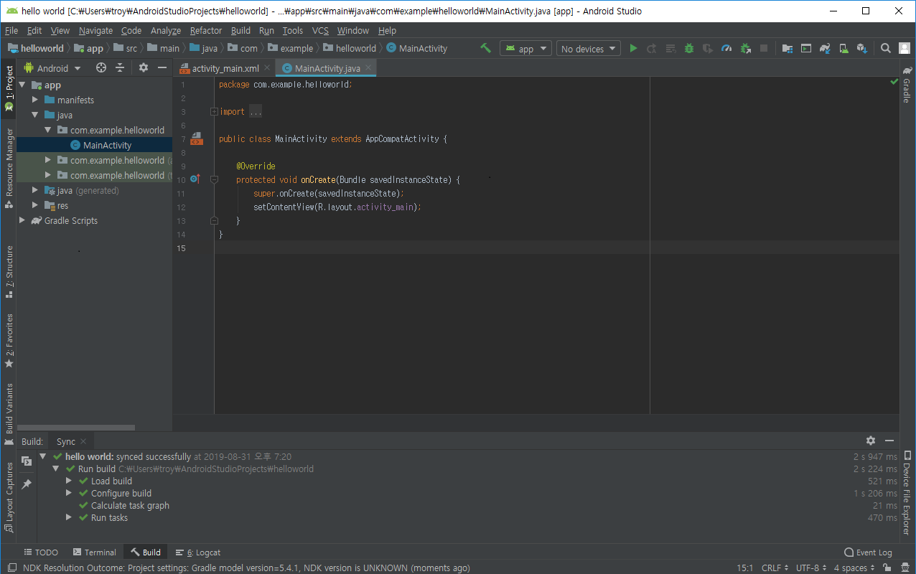Expand the res folder arrow
The height and width of the screenshot is (574, 916).
(x=35, y=205)
